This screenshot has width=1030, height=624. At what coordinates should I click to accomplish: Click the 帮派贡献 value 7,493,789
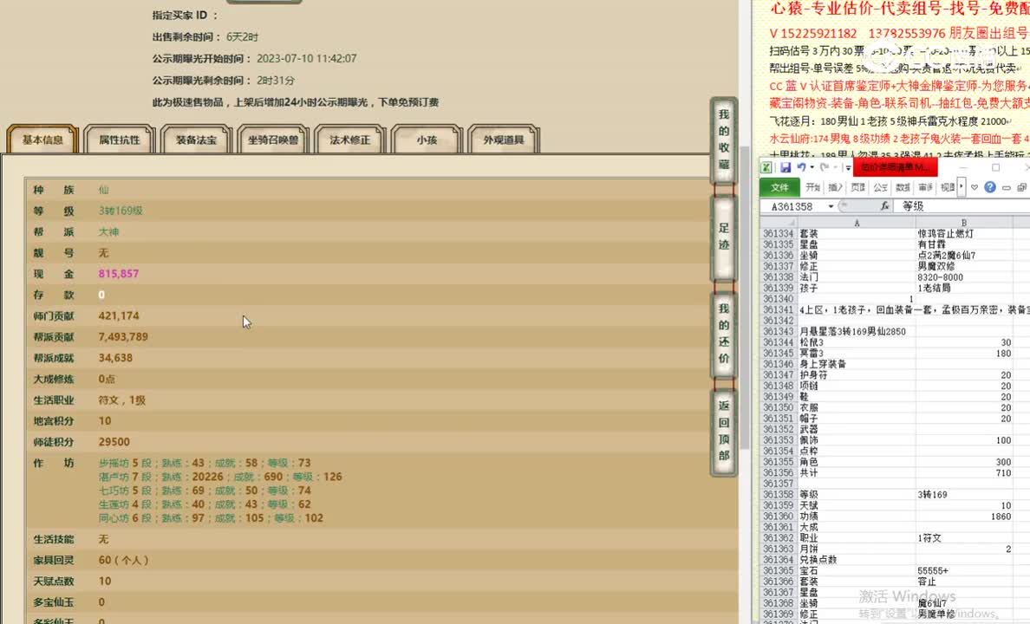(x=123, y=337)
